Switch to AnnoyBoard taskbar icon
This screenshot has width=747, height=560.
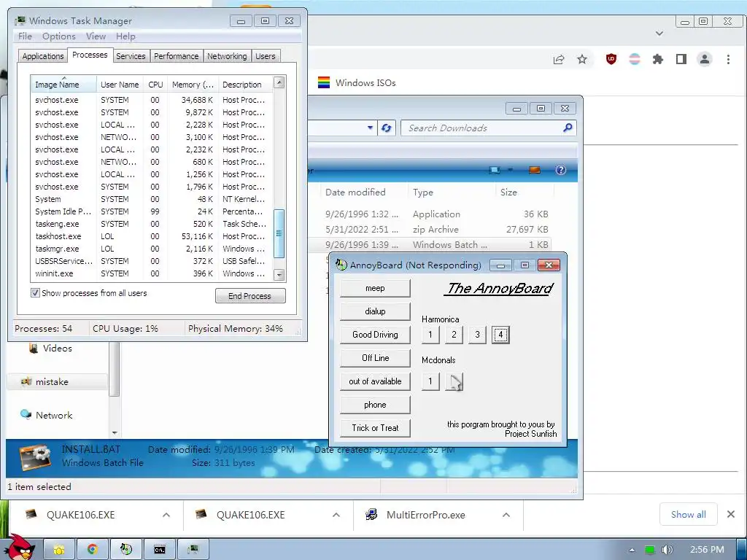pos(125,550)
